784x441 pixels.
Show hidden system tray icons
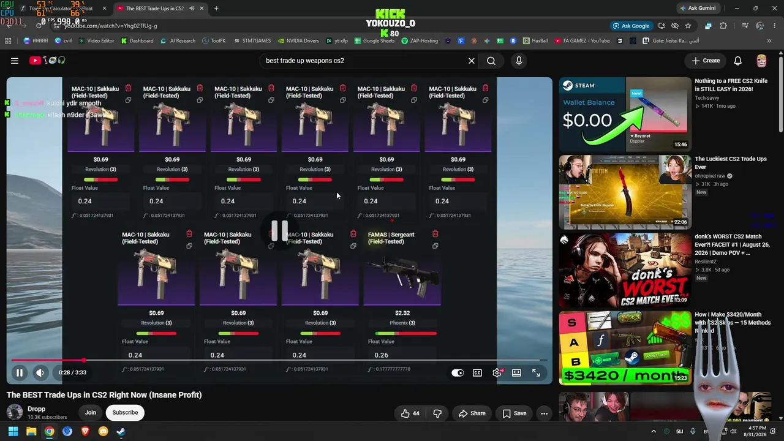[654, 431]
